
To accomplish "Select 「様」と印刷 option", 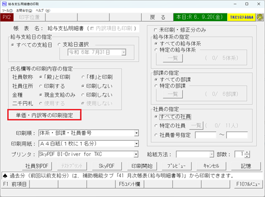I will [x=83, y=77].
